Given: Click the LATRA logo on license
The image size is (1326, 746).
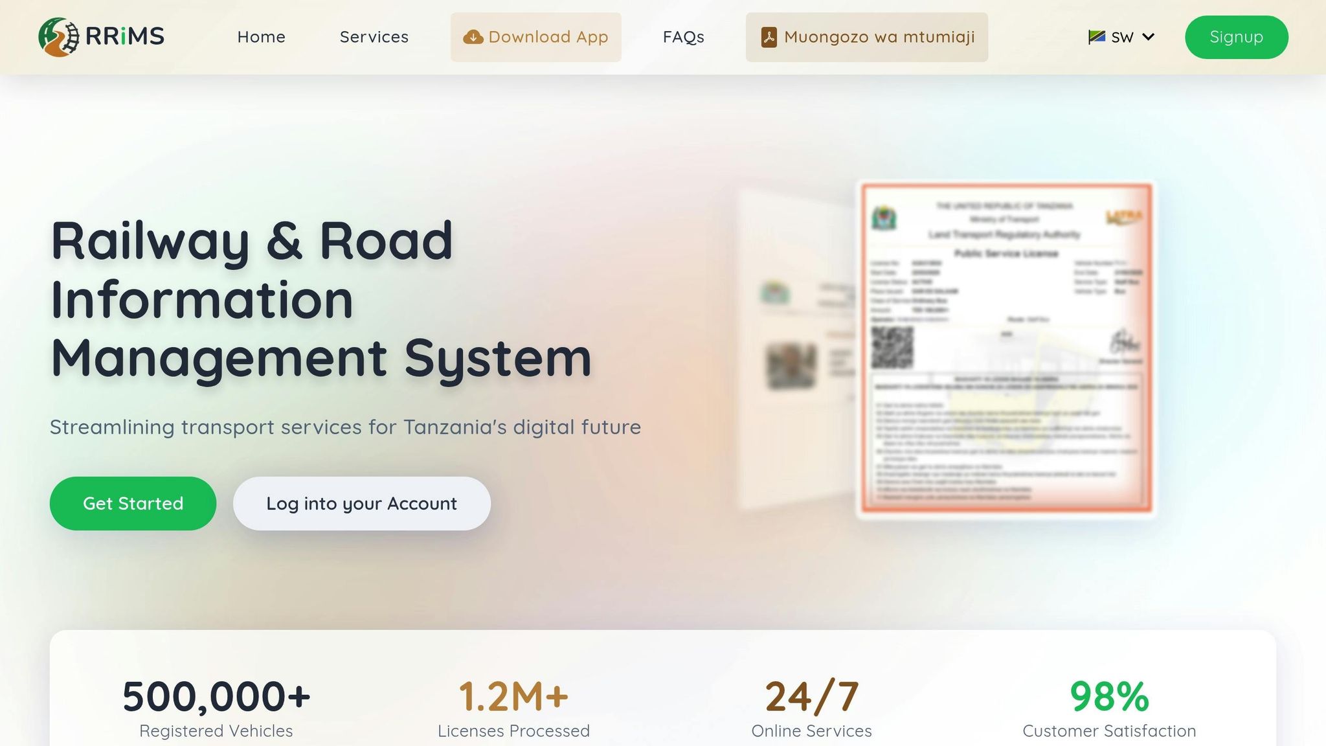Looking at the screenshot, I should click(1123, 217).
